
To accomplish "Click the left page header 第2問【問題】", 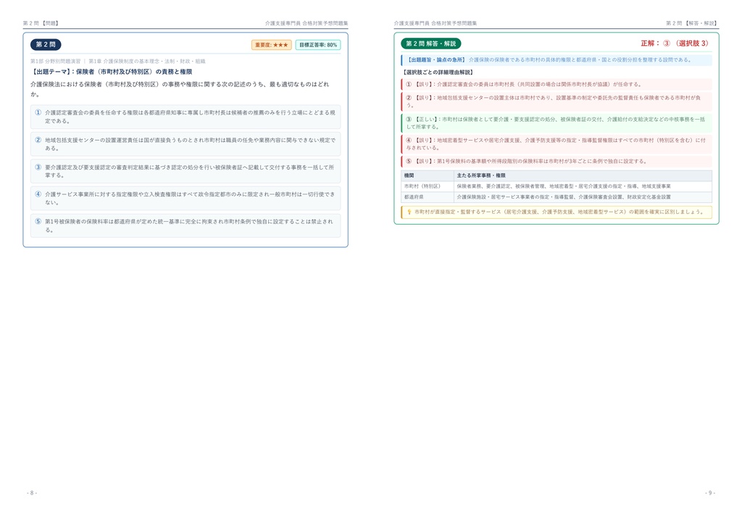I will (x=41, y=23).
